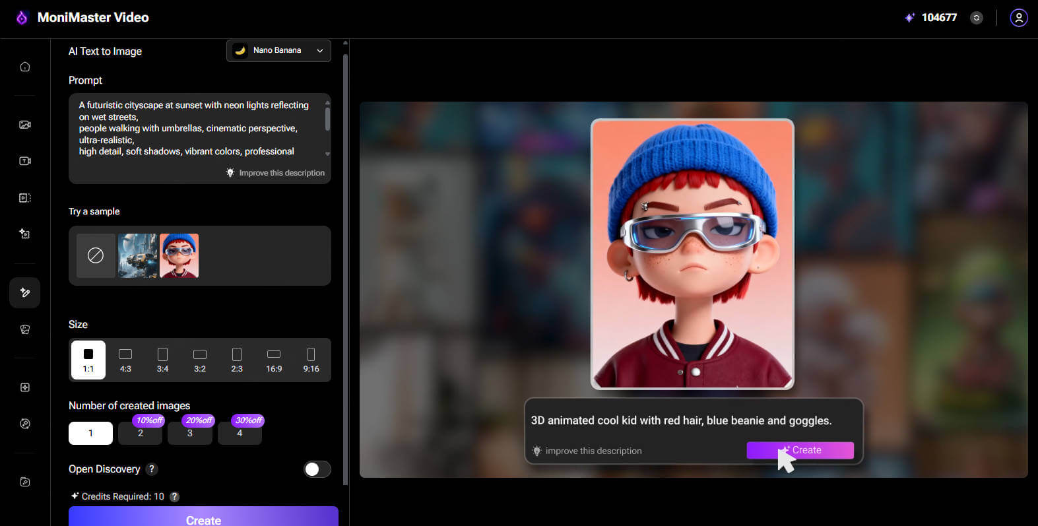Click the MoniMaster flame logo icon
Image resolution: width=1038 pixels, height=526 pixels.
(x=22, y=18)
